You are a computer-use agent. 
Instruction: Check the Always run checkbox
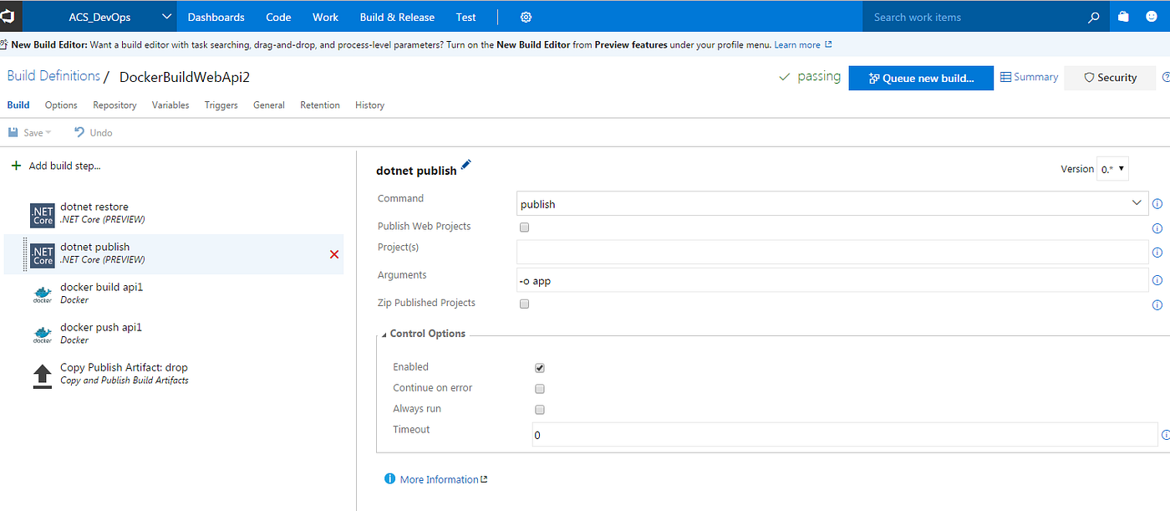[540, 410]
